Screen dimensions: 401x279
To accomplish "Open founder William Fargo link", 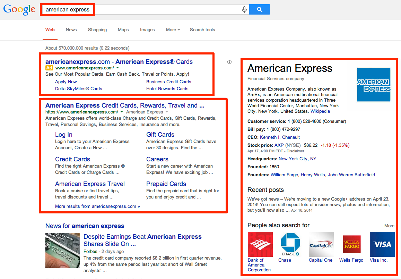I will coord(285,175).
